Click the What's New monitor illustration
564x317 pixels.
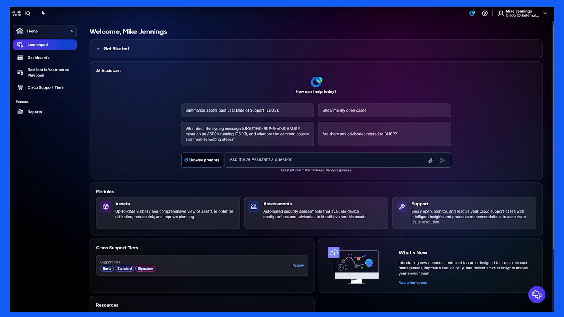click(x=353, y=265)
